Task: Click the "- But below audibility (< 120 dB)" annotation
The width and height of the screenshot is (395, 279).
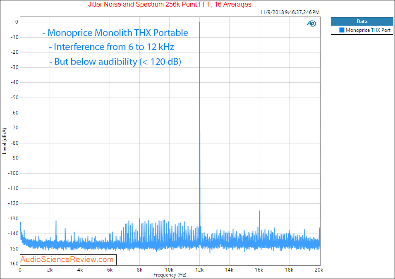Action: pos(115,62)
